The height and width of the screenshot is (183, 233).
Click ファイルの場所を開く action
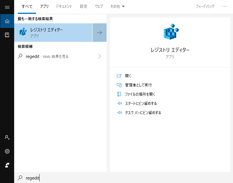pos(140,94)
